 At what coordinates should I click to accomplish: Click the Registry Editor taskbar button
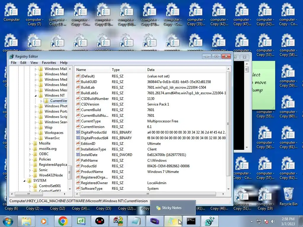click(210, 221)
